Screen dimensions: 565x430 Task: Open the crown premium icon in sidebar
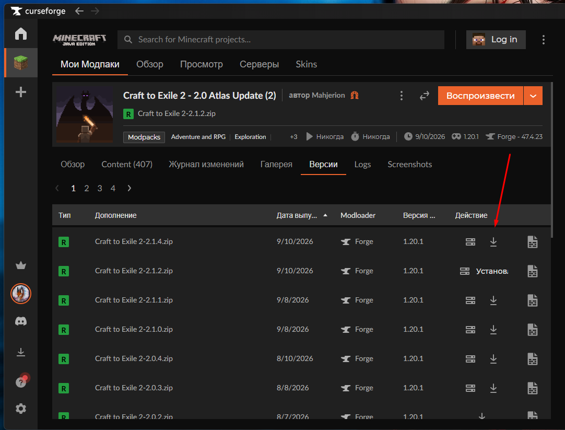click(x=21, y=265)
